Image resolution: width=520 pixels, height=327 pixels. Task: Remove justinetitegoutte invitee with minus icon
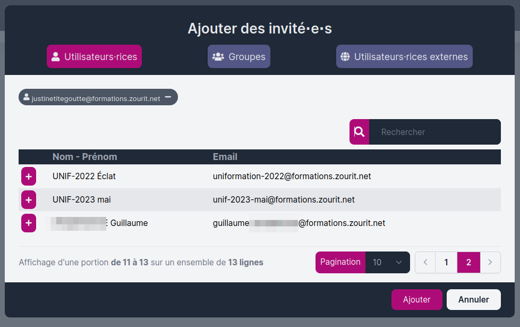click(168, 97)
